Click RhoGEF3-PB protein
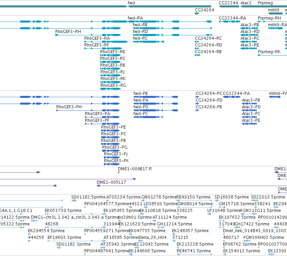 point(113,141)
